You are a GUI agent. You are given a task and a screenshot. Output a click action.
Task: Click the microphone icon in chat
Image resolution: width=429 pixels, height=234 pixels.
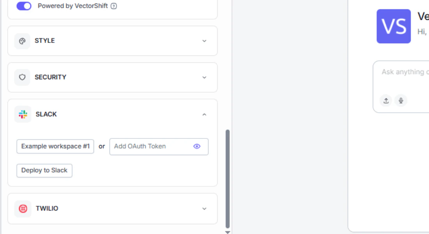[401, 101]
